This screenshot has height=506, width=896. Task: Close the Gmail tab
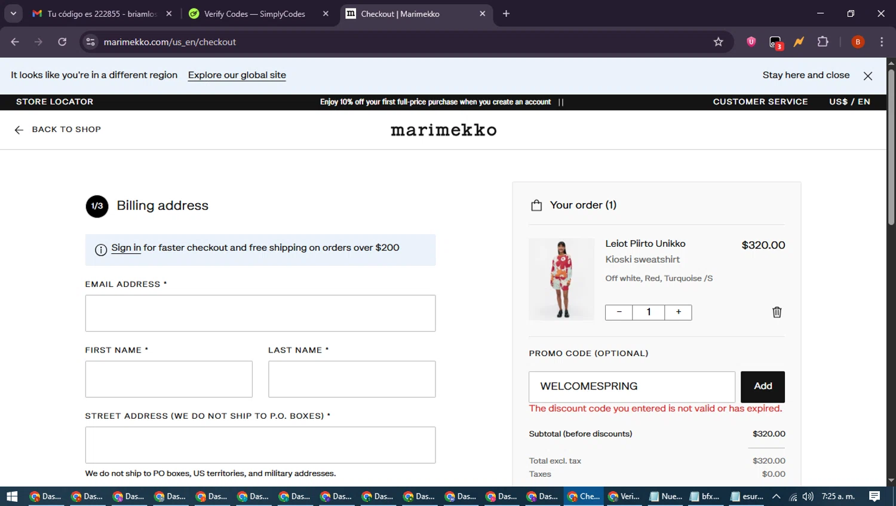(x=169, y=13)
